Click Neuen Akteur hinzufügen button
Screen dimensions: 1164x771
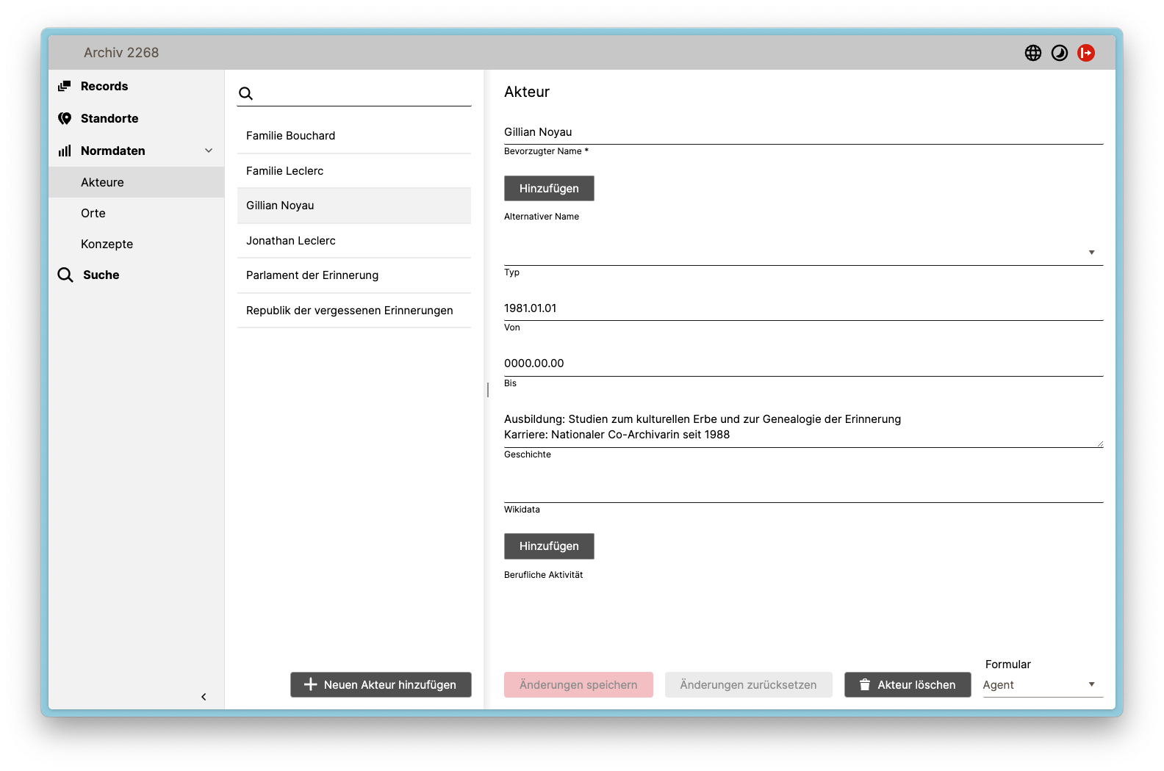coord(381,684)
